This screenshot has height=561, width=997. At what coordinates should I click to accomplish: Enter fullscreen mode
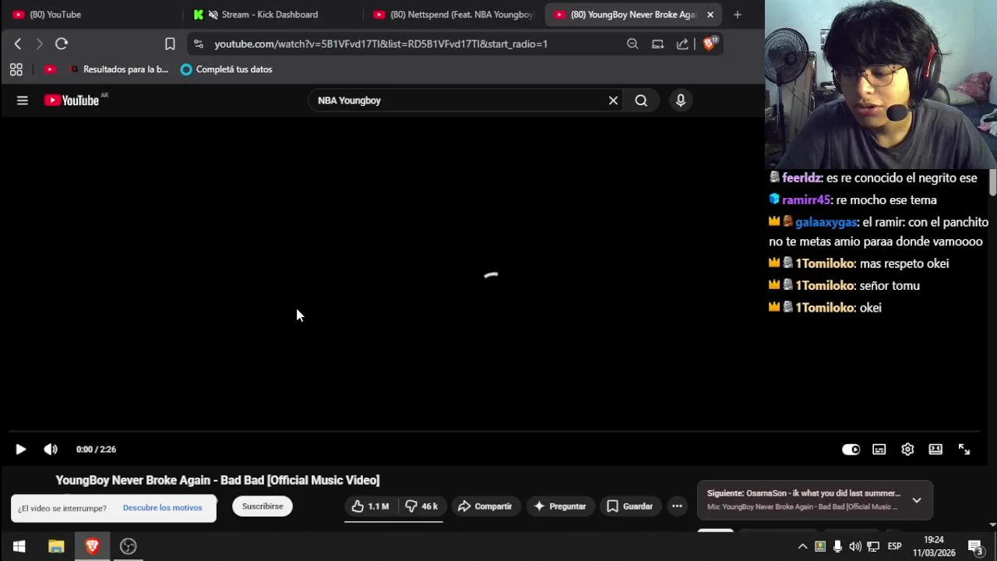point(964,449)
